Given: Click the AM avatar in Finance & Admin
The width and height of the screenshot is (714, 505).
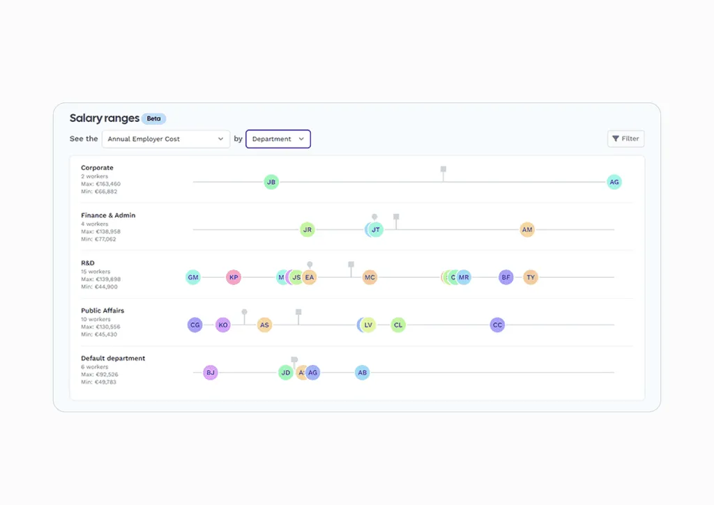Looking at the screenshot, I should tap(527, 230).
